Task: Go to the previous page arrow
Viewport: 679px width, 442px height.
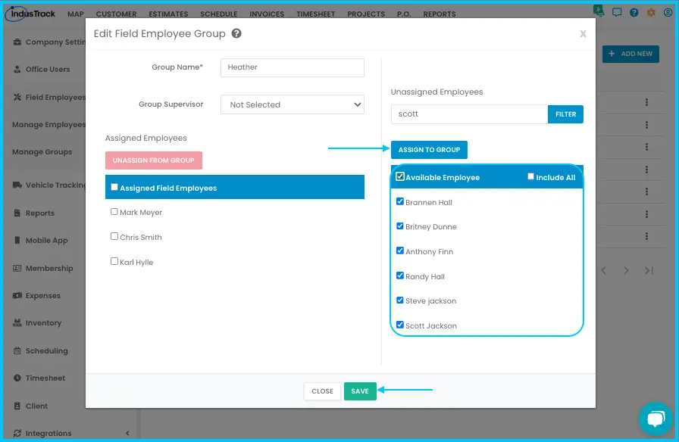Action: tap(604, 271)
